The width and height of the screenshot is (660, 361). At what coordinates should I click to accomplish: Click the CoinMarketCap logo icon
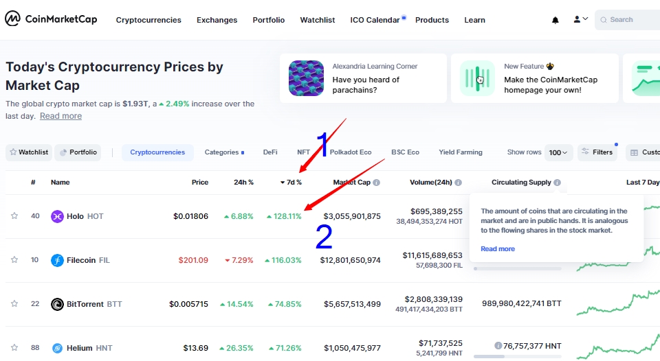click(12, 19)
